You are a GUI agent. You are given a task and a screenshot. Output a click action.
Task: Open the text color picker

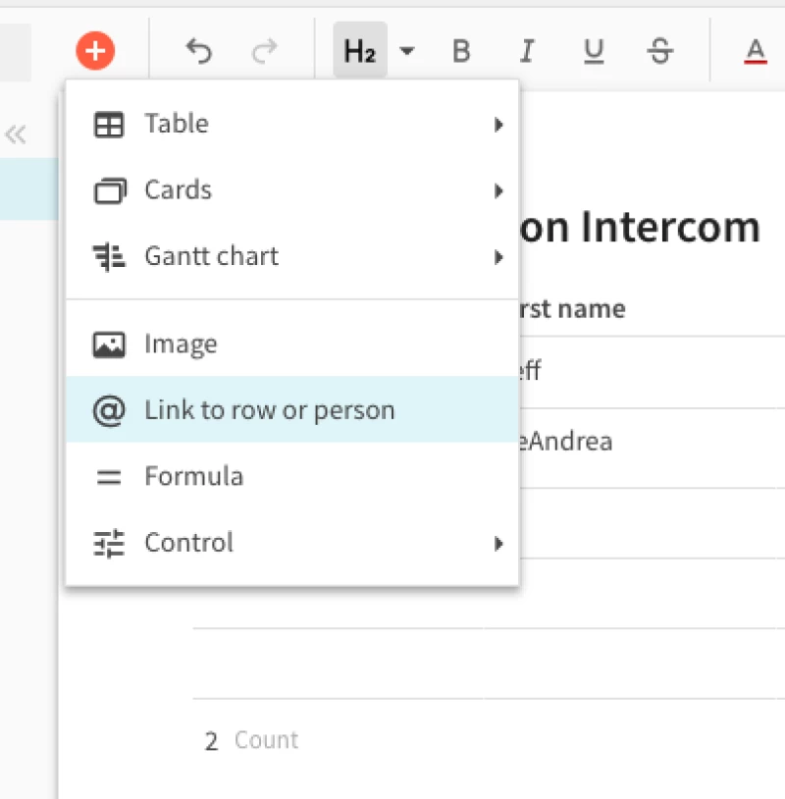pos(754,51)
